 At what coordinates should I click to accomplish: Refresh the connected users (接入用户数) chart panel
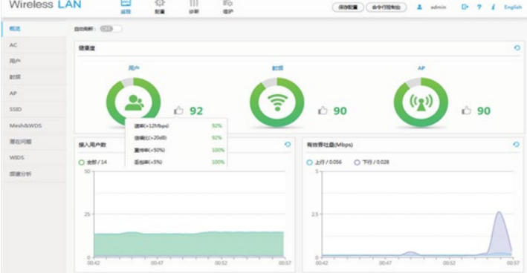click(x=288, y=145)
